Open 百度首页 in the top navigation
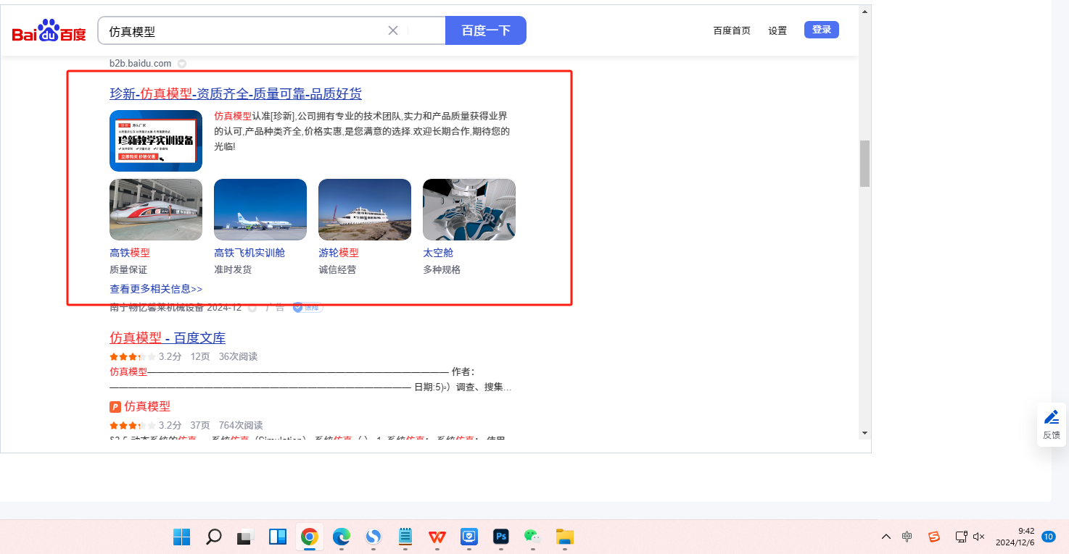Screen dimensions: 1069x554 [732, 30]
